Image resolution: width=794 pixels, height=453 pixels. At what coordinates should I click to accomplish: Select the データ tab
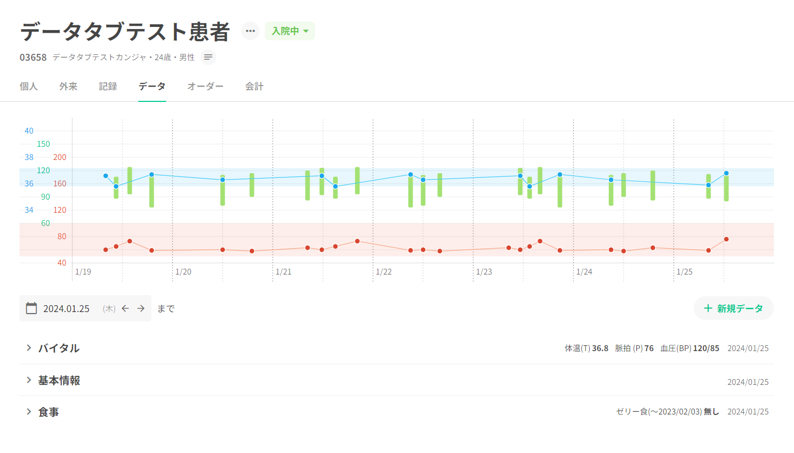tap(152, 86)
